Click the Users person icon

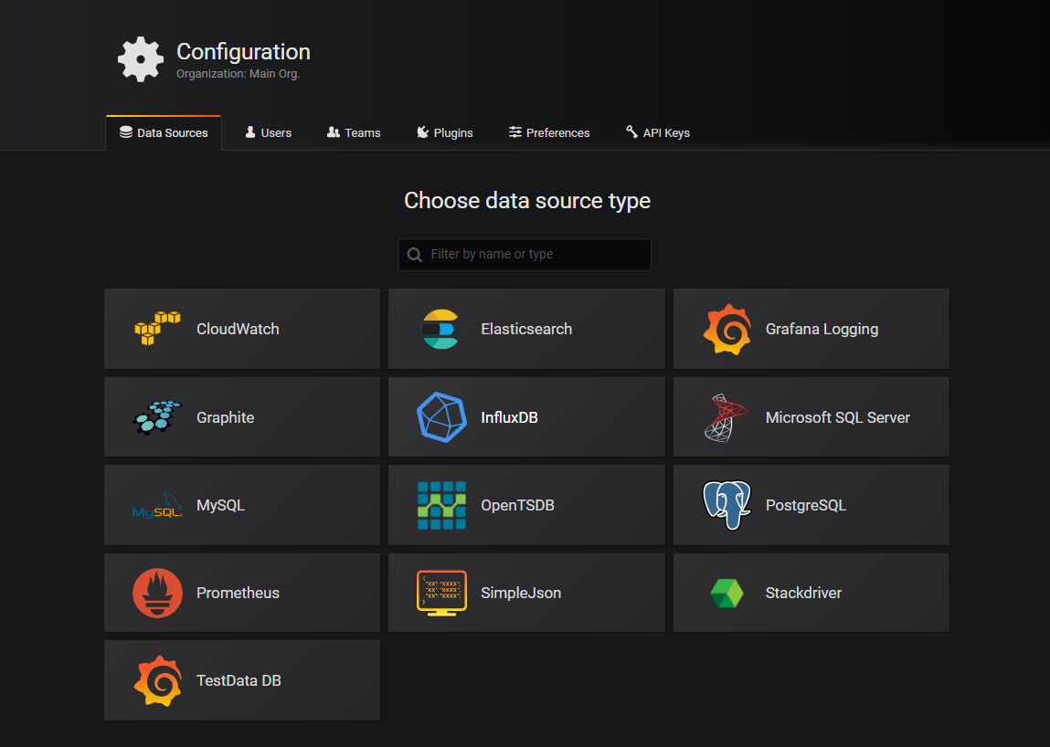tap(250, 132)
